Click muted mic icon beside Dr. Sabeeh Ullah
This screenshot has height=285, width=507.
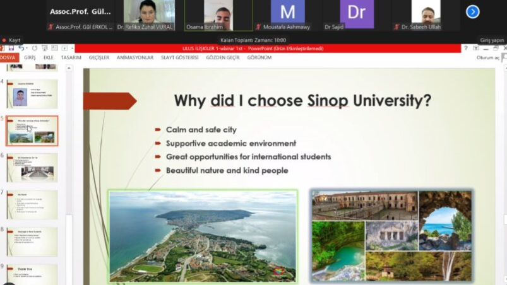(397, 27)
